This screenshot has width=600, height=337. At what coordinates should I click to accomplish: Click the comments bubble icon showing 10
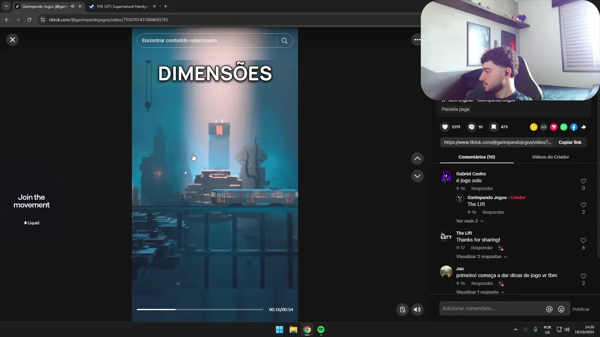pyautogui.click(x=472, y=127)
